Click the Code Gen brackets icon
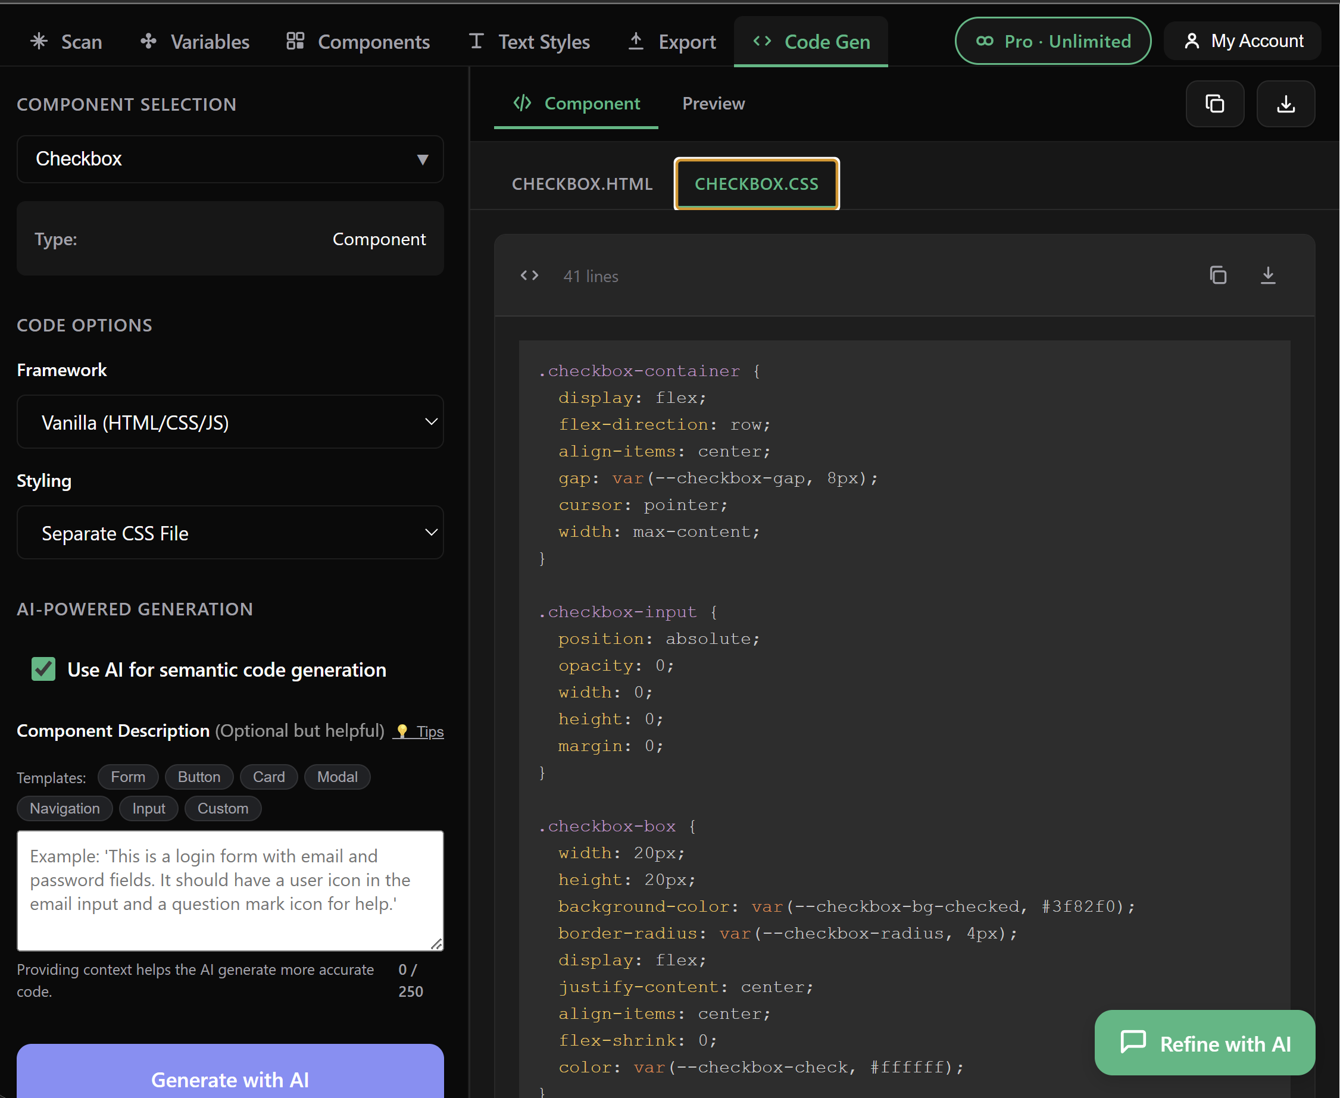The image size is (1340, 1098). pos(763,41)
